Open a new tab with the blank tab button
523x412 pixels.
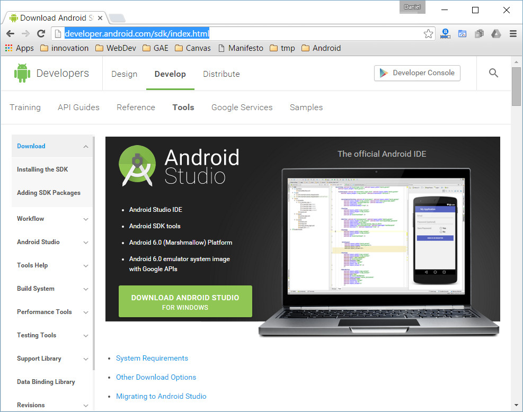pyautogui.click(x=117, y=18)
